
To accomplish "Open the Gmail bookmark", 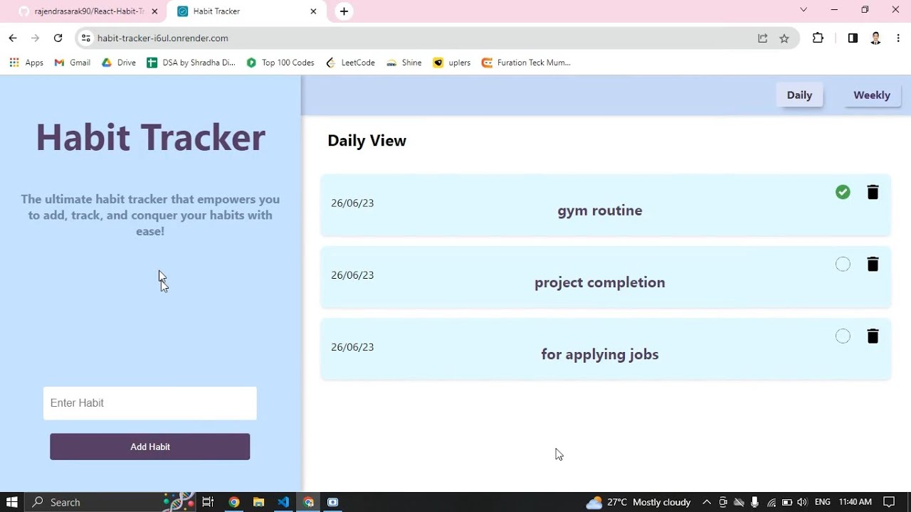I will 73,63.
